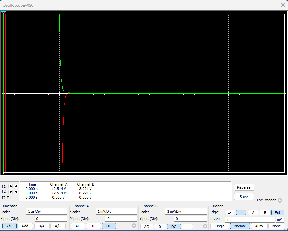This screenshot has height=231, width=288.
Task: Switch Channel B to DC coupling
Action: coord(174,226)
